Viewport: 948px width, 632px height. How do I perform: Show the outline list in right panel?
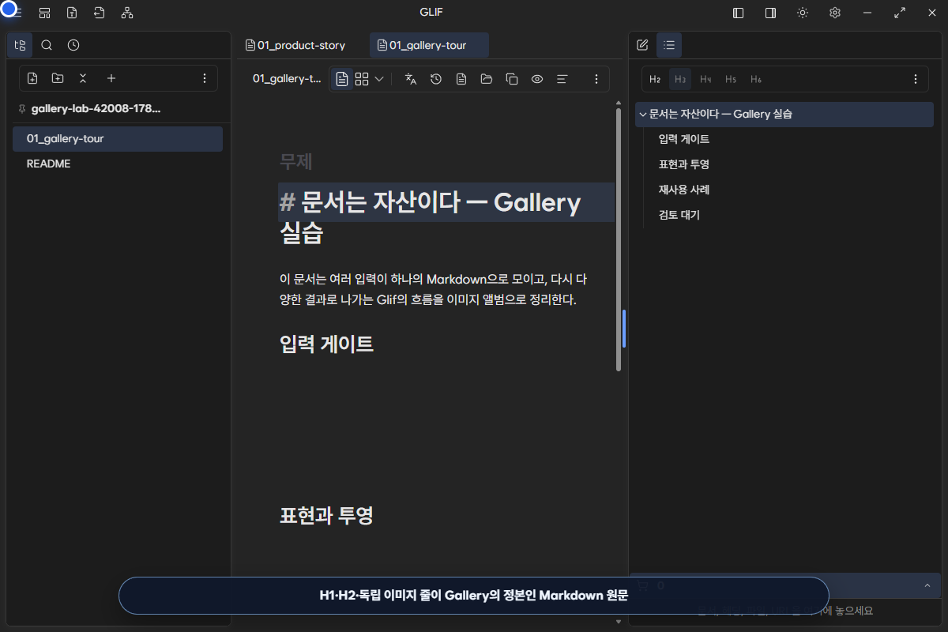(x=669, y=45)
